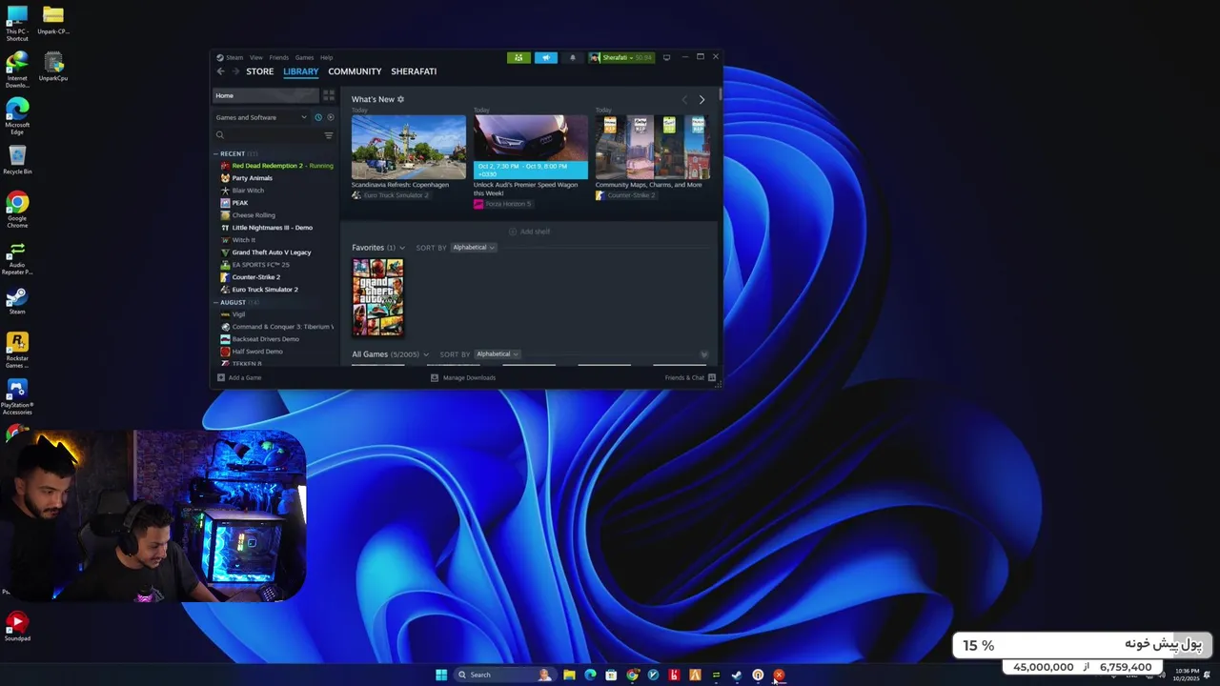The height and width of the screenshot is (686, 1220).
Task: Switch library to grid collections view icon
Action: click(x=329, y=95)
